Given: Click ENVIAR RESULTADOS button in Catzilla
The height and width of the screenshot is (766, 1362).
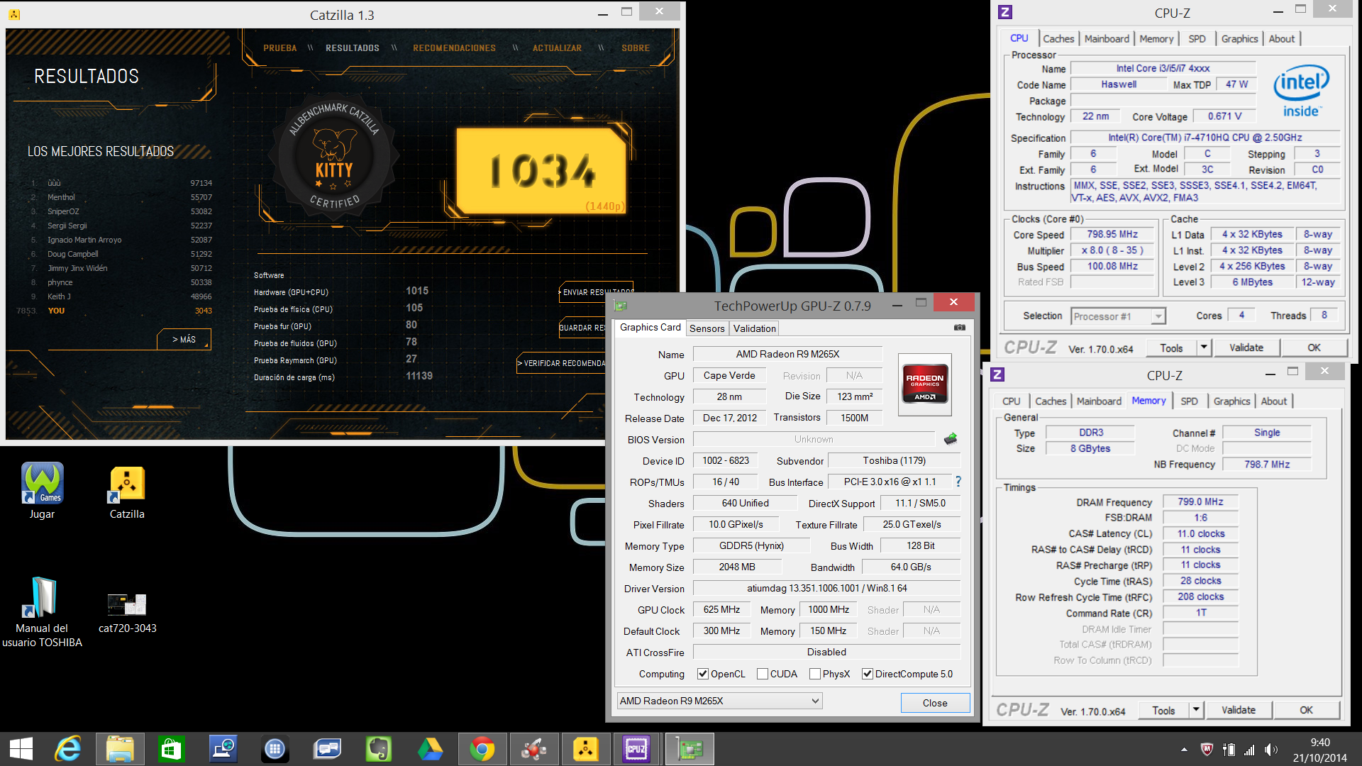Looking at the screenshot, I should (597, 292).
